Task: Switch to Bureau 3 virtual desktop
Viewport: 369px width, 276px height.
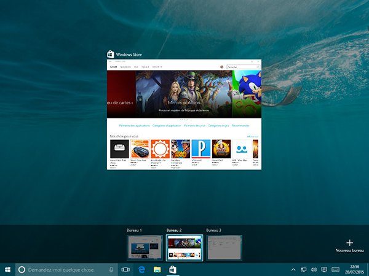Action: point(224,248)
